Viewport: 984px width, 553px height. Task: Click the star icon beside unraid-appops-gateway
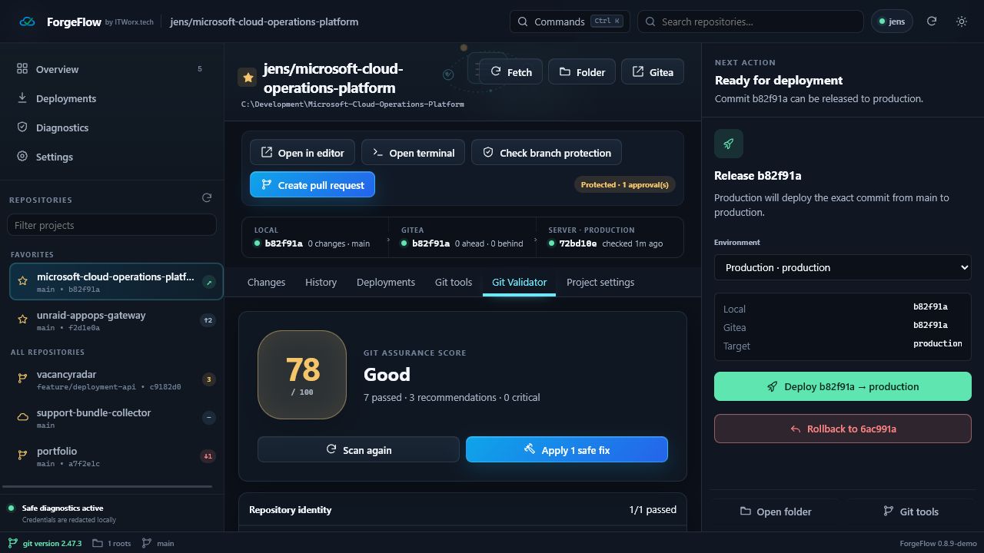tap(23, 320)
